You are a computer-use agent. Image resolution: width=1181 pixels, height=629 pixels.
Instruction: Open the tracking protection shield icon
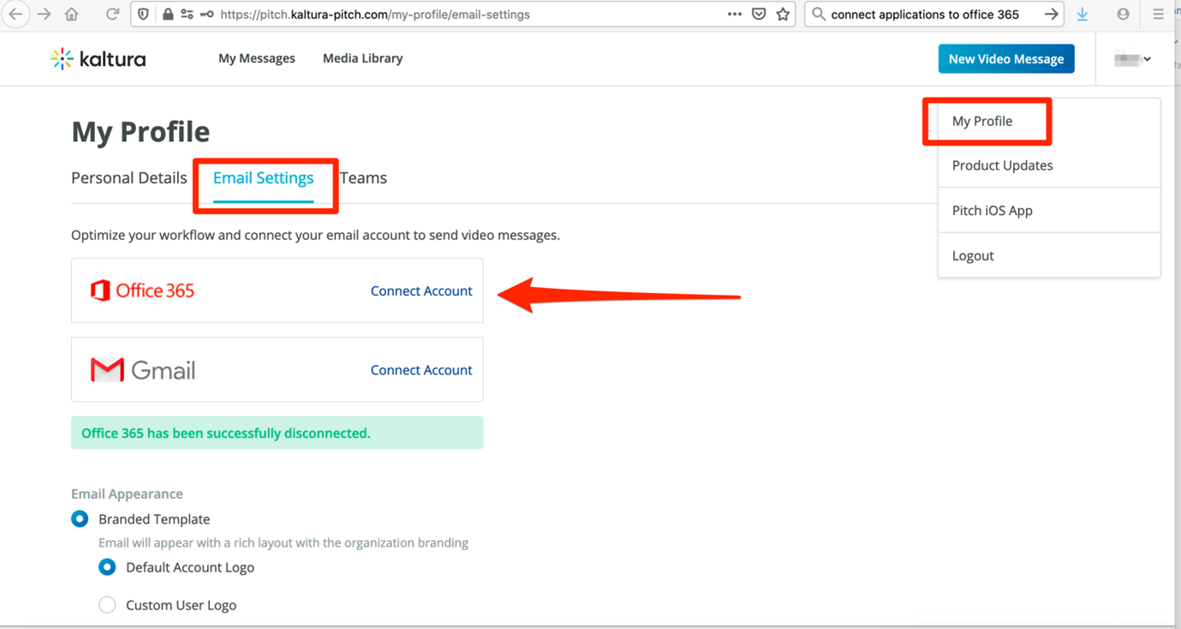(143, 15)
